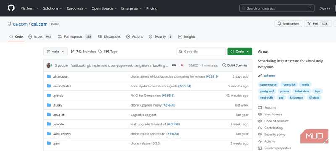Open pull request #13454 link

click(x=173, y=134)
